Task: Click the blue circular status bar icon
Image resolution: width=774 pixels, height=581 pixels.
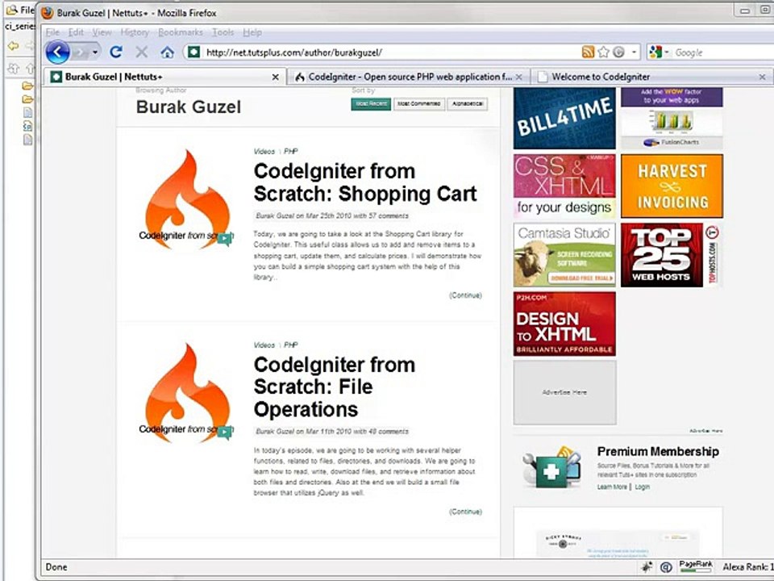Action: tap(665, 567)
